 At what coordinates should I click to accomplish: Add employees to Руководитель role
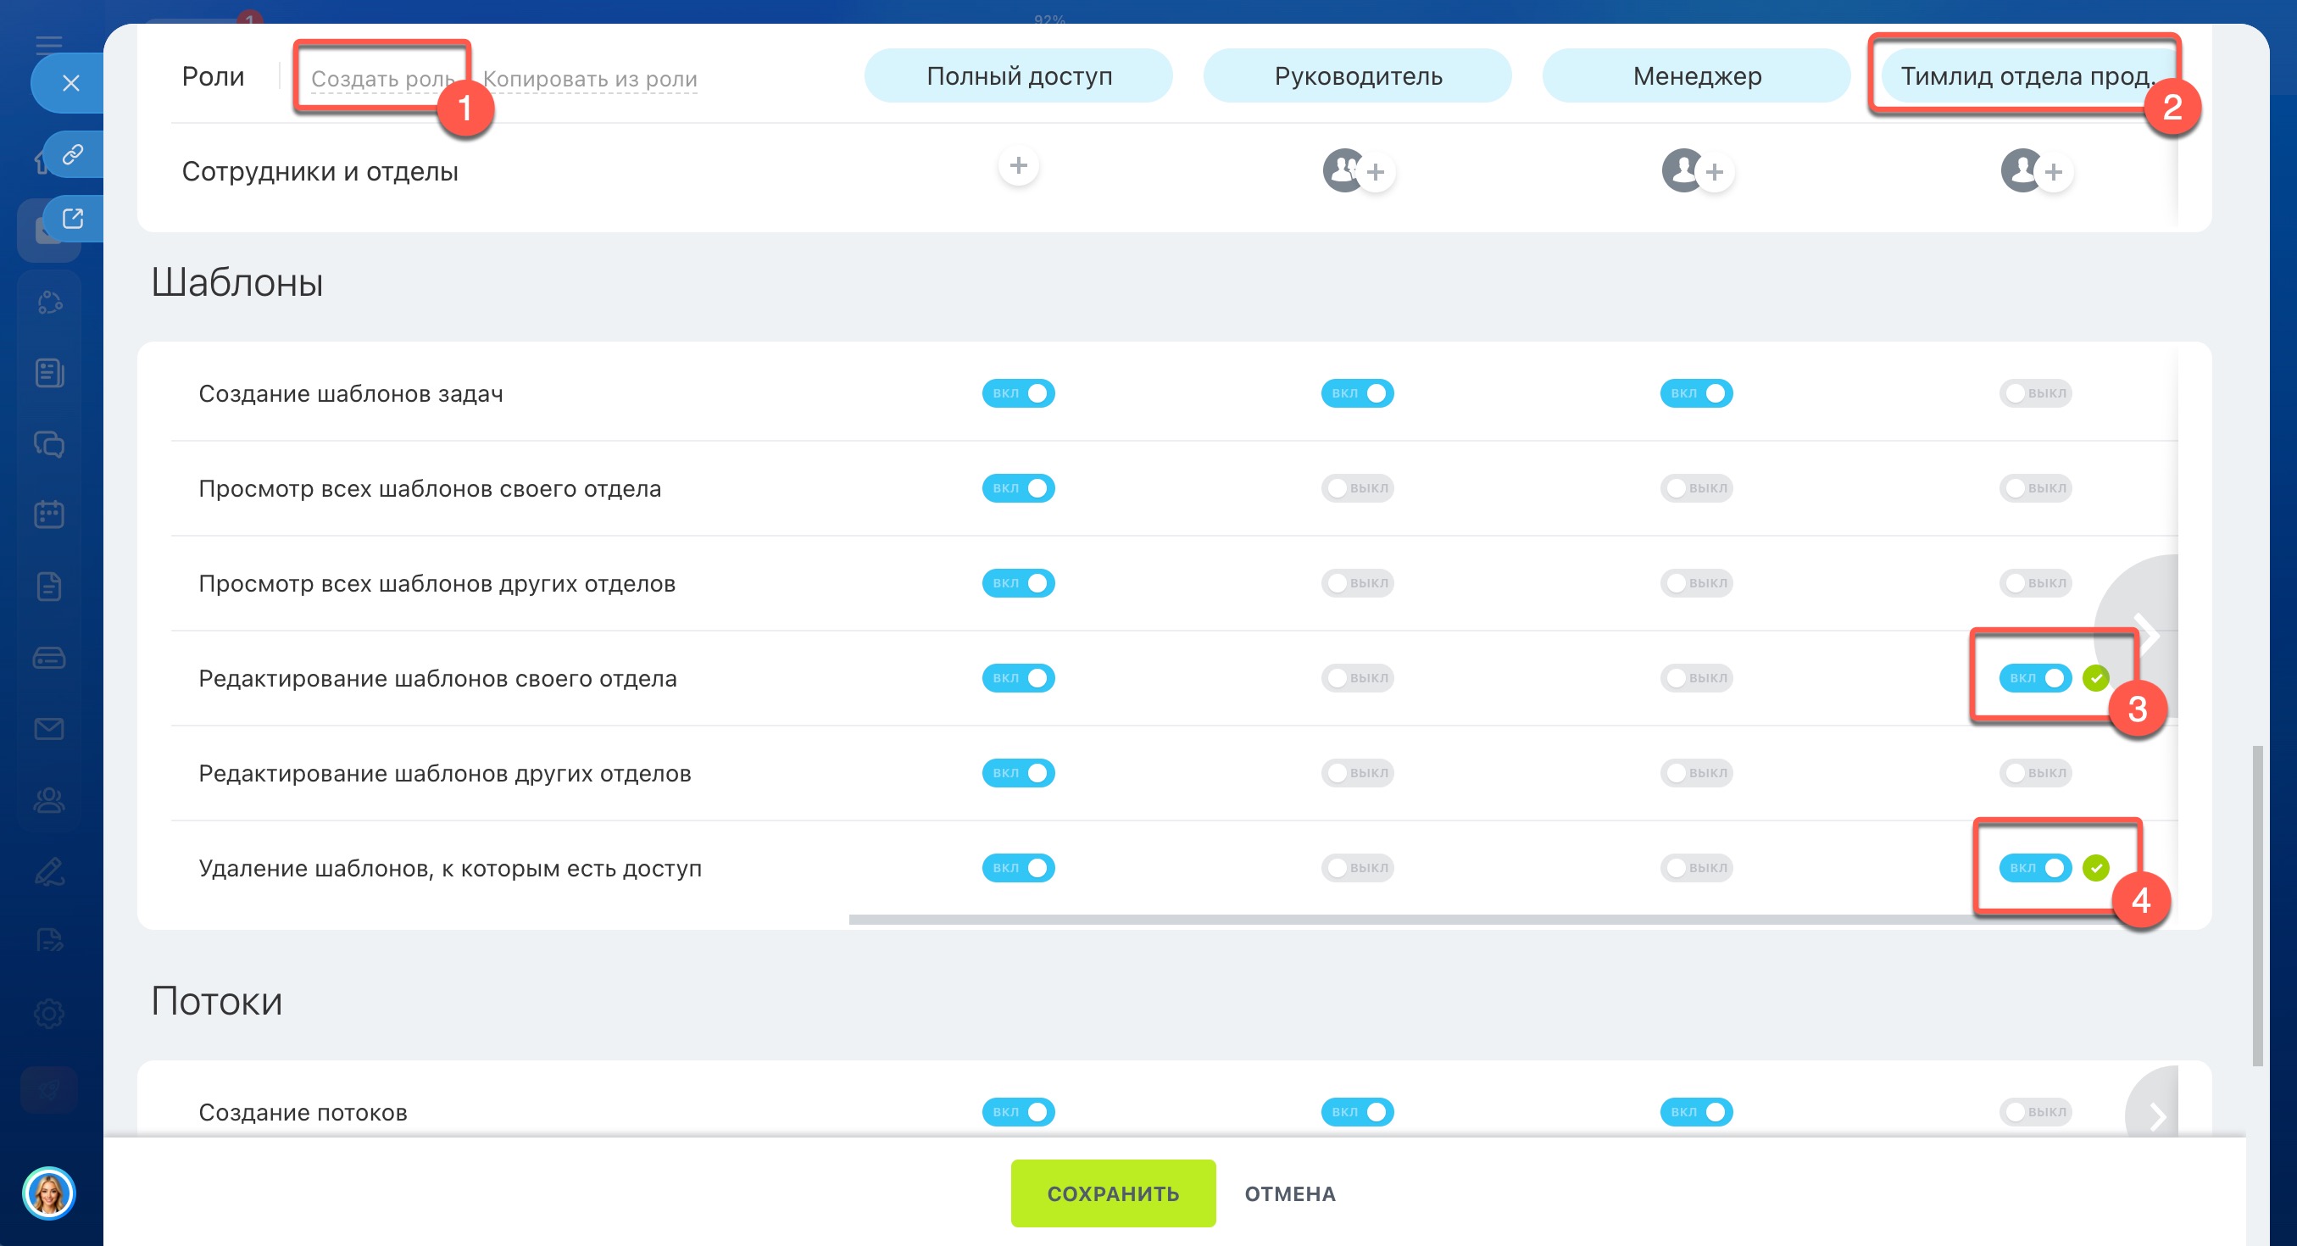pos(1374,172)
